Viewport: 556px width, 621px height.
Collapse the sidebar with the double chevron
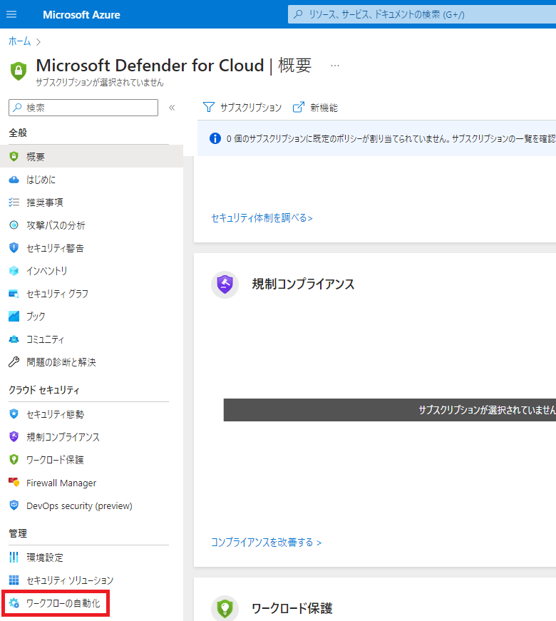pos(172,108)
